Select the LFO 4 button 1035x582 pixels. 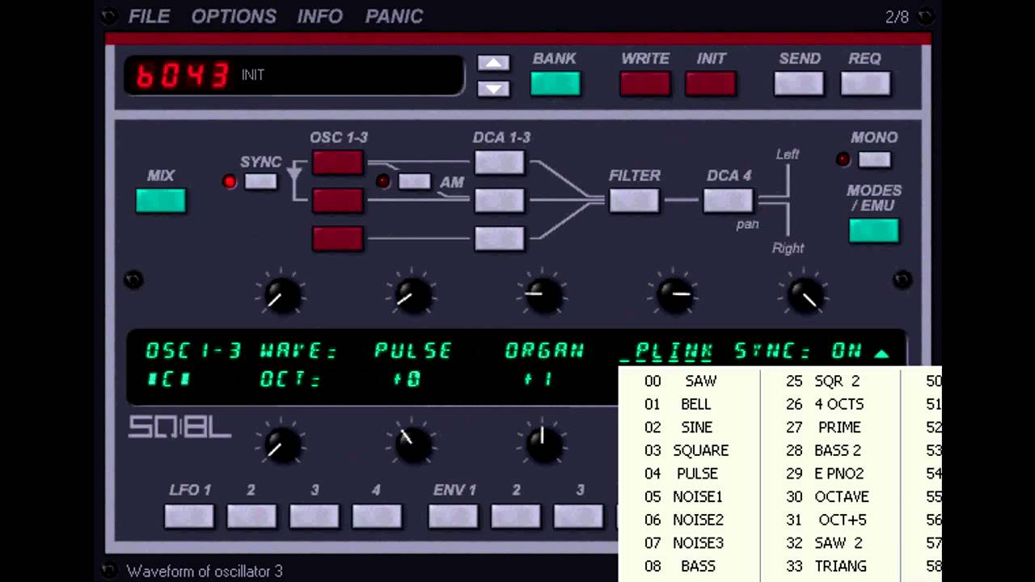pyautogui.click(x=377, y=517)
